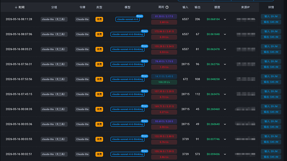Click the 额度 column header
The image size is (287, 161).
[x=217, y=7]
